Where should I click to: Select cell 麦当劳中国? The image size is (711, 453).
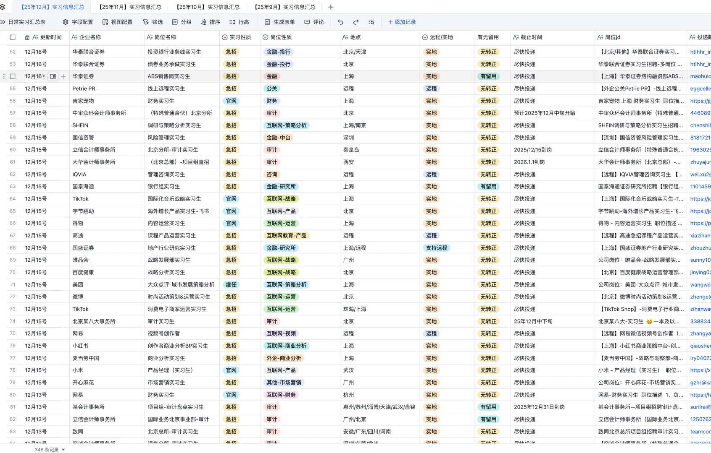(x=107, y=358)
